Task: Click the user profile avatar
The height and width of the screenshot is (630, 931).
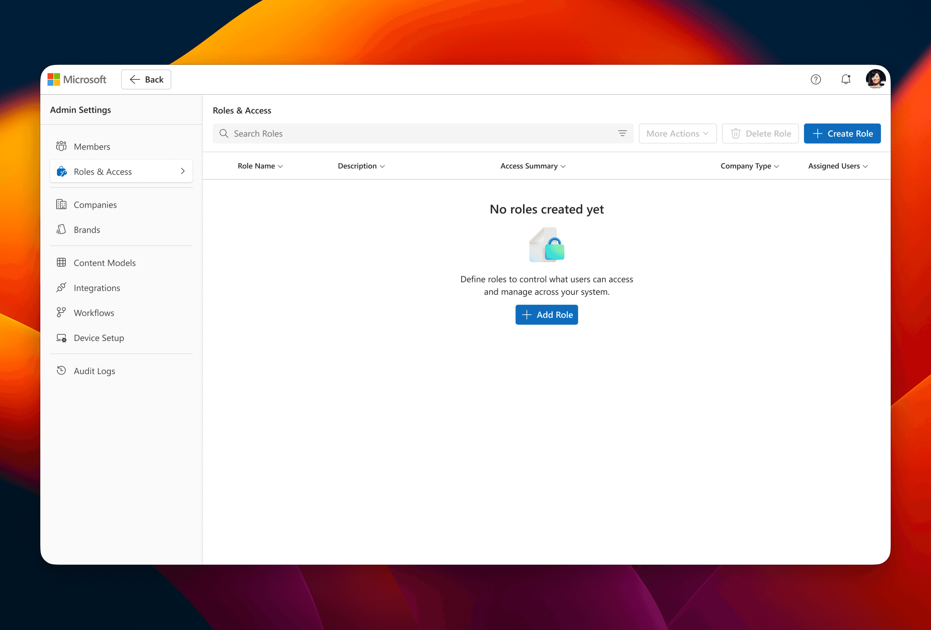Action: click(x=875, y=79)
